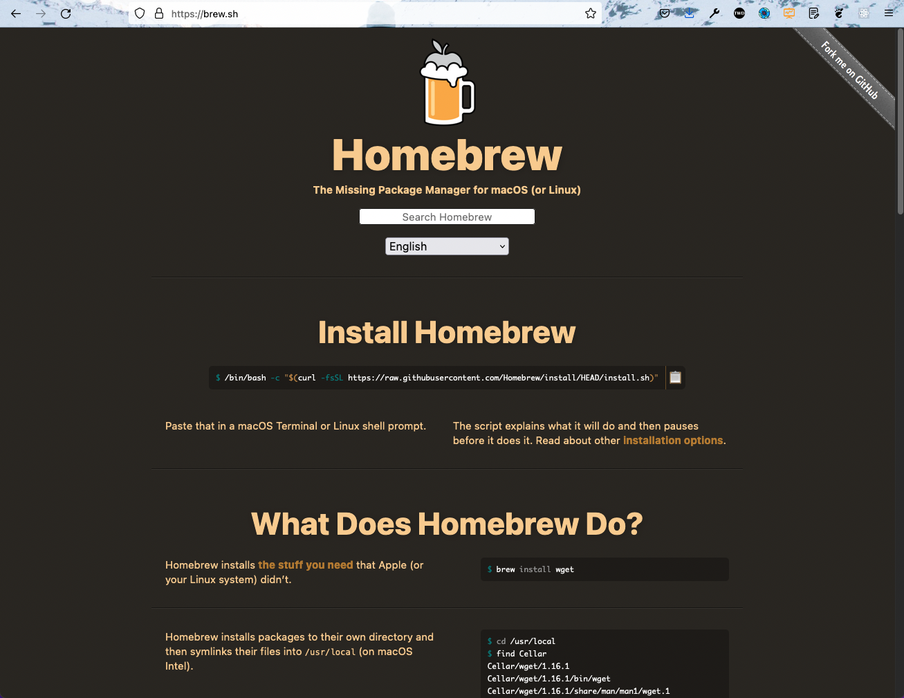Open the notes pencil extension icon
The image size is (904, 698).
[814, 13]
